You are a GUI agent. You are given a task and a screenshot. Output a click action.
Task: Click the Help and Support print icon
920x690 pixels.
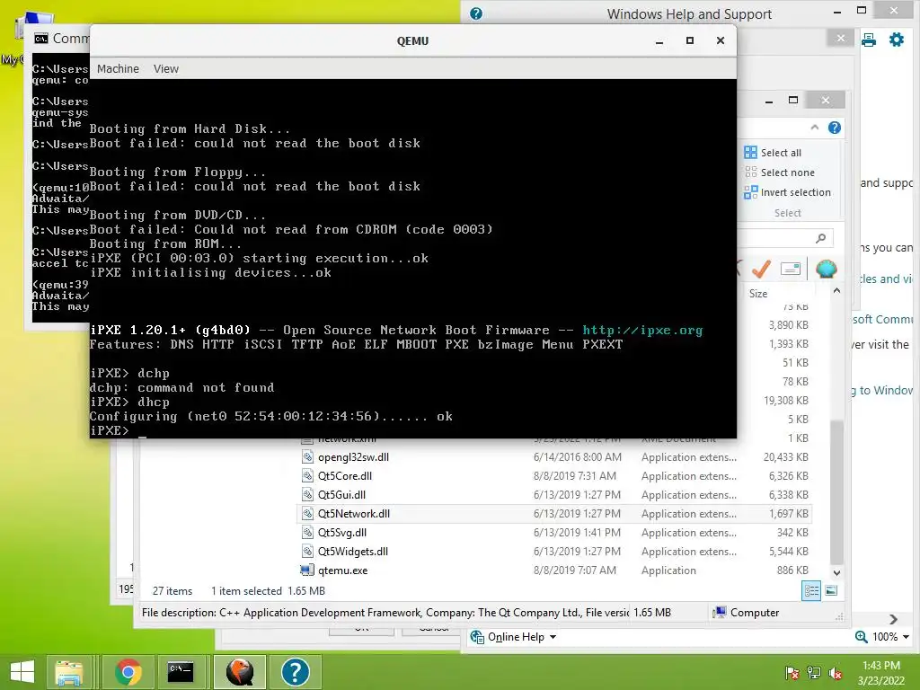(x=869, y=40)
